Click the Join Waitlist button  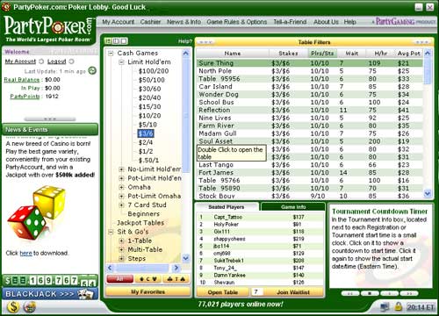pyautogui.click(x=293, y=292)
